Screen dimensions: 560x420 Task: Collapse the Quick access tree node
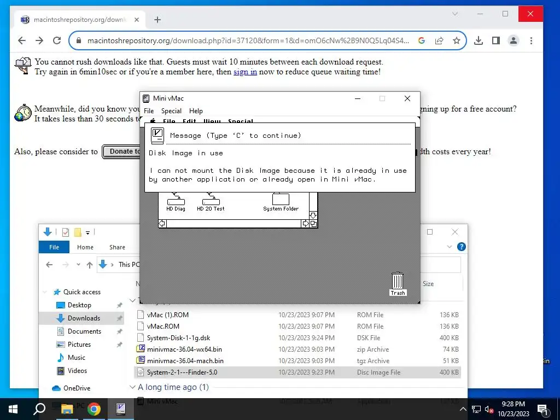pos(45,292)
